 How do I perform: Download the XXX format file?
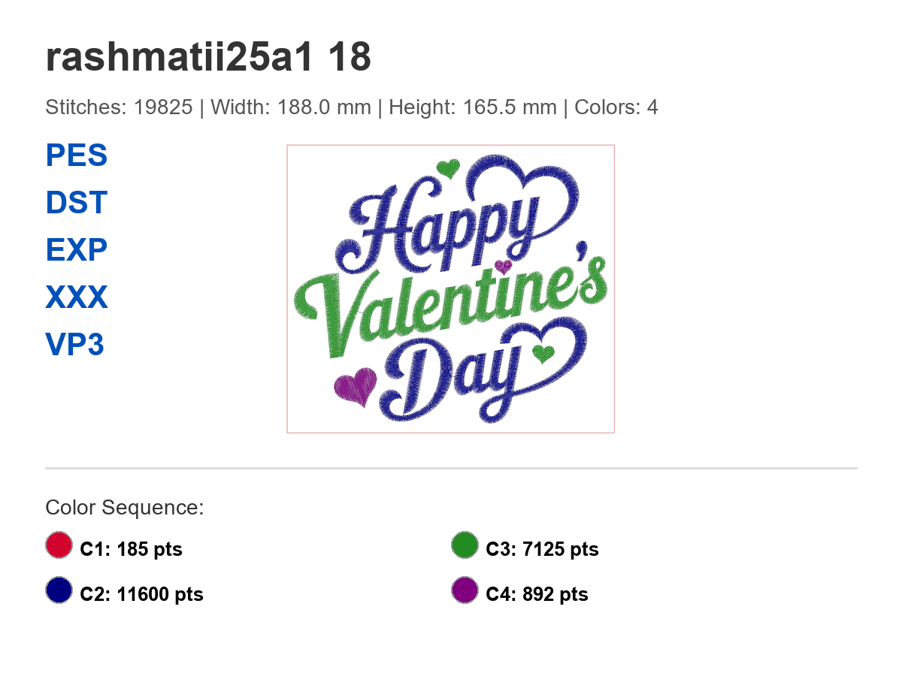coord(76,297)
